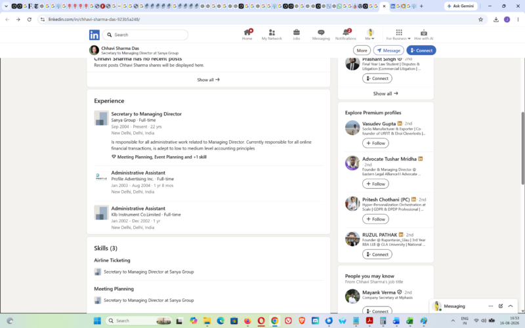Open the More actions button

tap(362, 51)
